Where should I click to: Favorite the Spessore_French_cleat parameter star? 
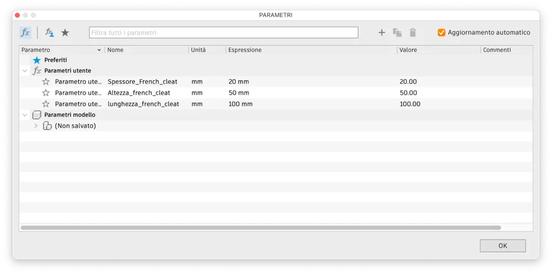tap(46, 82)
